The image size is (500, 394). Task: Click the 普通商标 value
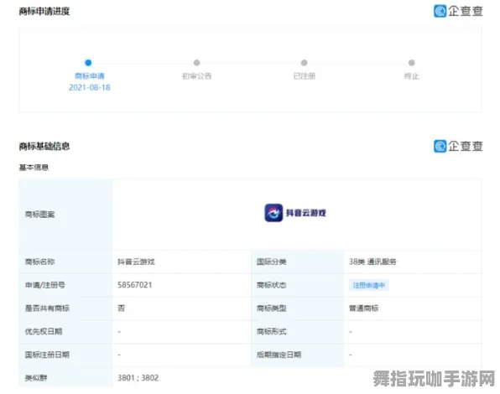[x=363, y=308]
